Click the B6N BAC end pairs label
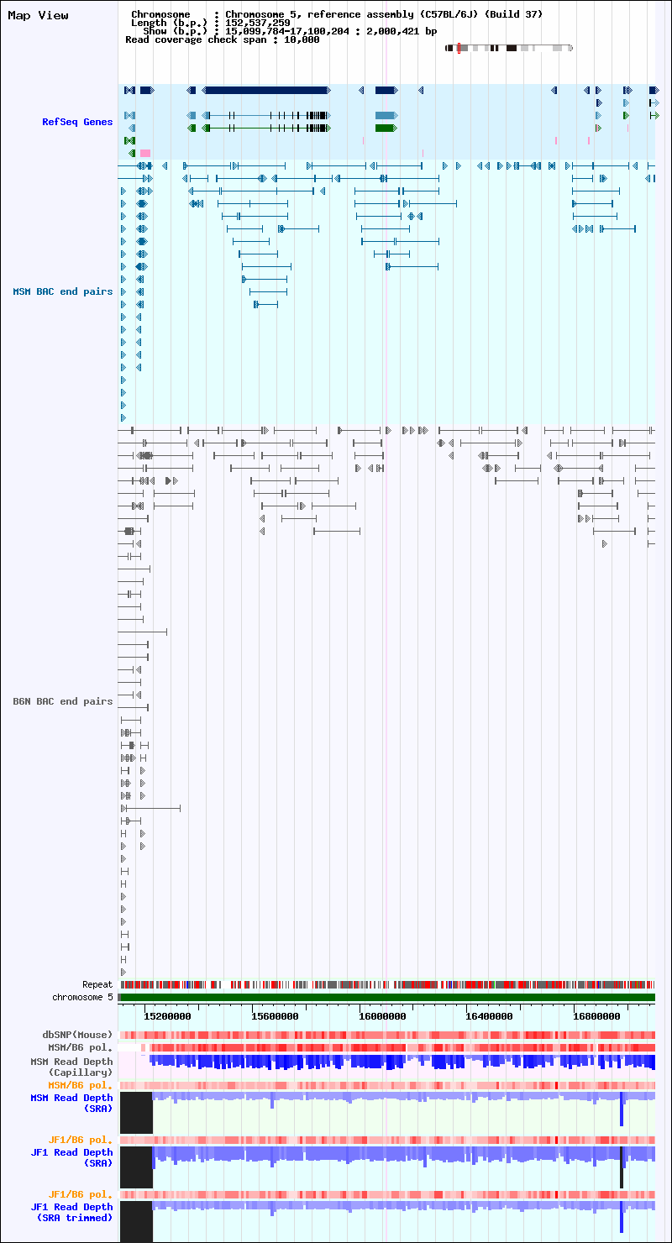 point(63,700)
